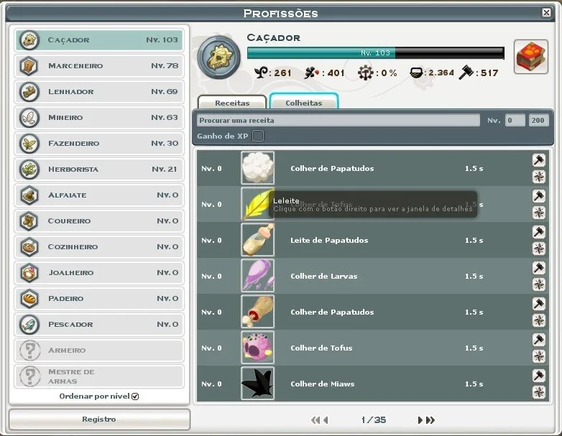
Task: Select the Lenhador log icon
Action: 29,92
